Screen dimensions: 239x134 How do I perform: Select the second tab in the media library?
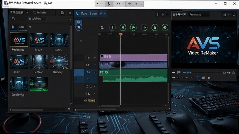coord(22,27)
